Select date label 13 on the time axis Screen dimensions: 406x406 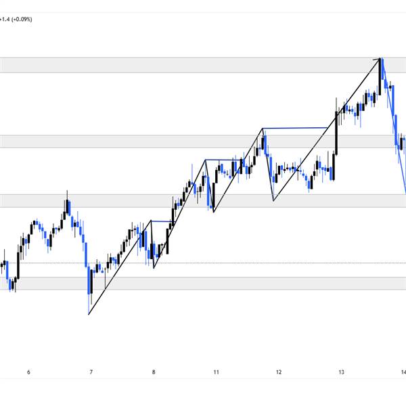point(342,372)
